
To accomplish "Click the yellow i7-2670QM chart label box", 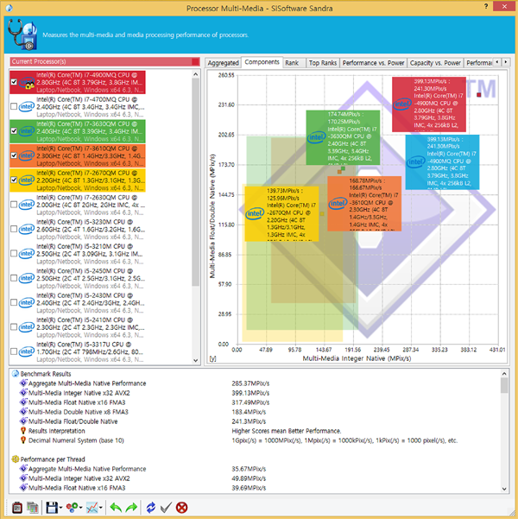I will coord(281,213).
